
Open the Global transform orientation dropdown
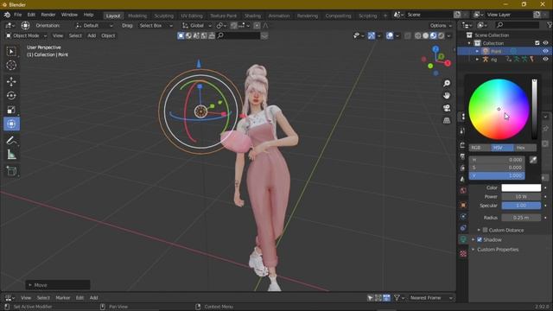197,25
